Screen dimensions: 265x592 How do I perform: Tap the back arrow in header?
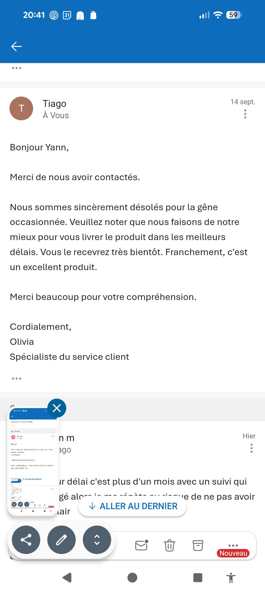[x=16, y=46]
